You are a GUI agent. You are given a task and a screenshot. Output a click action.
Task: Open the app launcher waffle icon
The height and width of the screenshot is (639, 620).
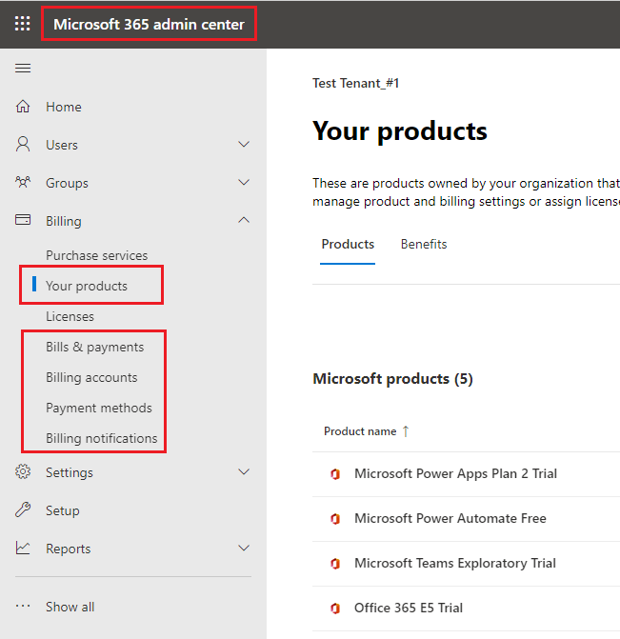(x=23, y=24)
